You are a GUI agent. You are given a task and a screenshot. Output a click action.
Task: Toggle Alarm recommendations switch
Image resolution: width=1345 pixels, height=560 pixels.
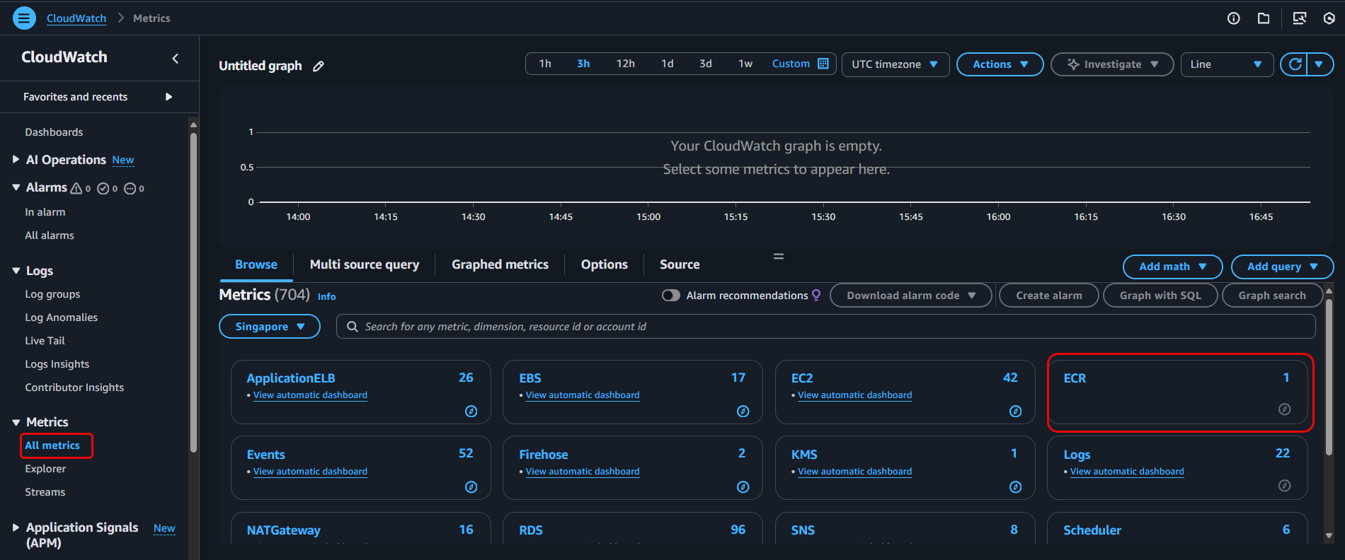(x=670, y=295)
